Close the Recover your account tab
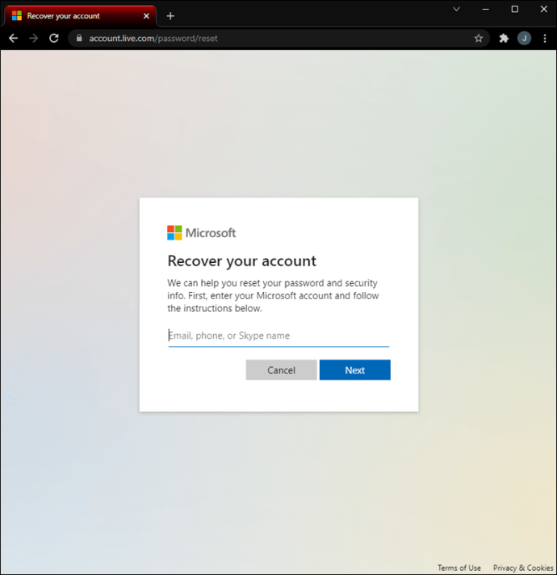The width and height of the screenshot is (557, 575). click(x=146, y=16)
